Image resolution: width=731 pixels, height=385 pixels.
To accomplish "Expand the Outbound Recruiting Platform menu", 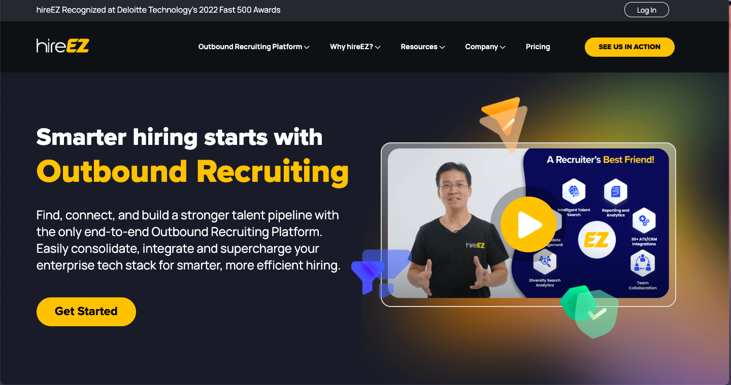I will 254,47.
